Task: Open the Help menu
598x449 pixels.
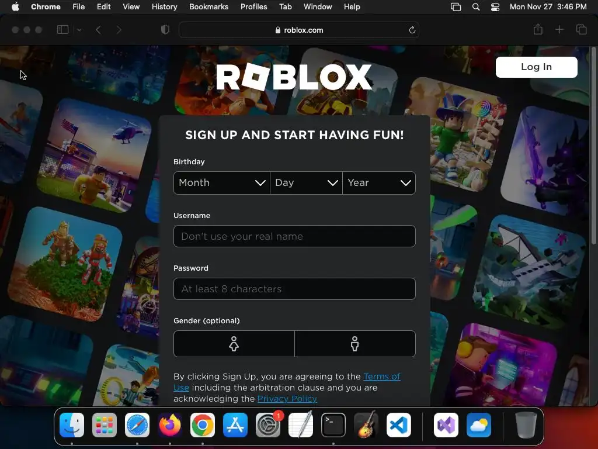Action: tap(352, 6)
